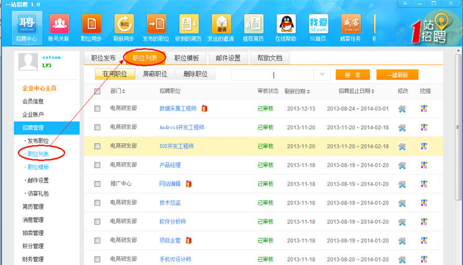
Task: Open the 52首页 toolbar icon
Action: [318, 28]
